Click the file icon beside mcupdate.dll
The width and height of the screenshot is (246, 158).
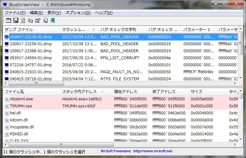[x=7, y=127]
